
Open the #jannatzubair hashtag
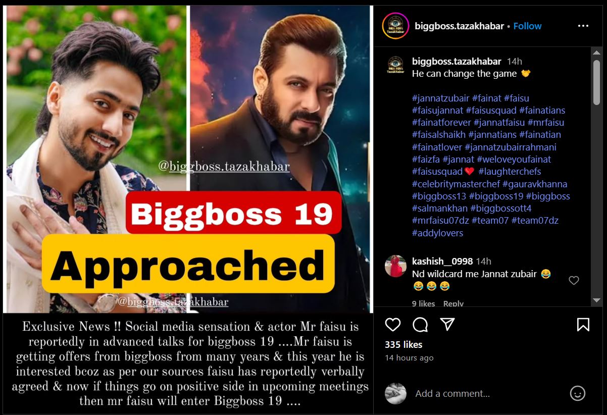tap(440, 98)
